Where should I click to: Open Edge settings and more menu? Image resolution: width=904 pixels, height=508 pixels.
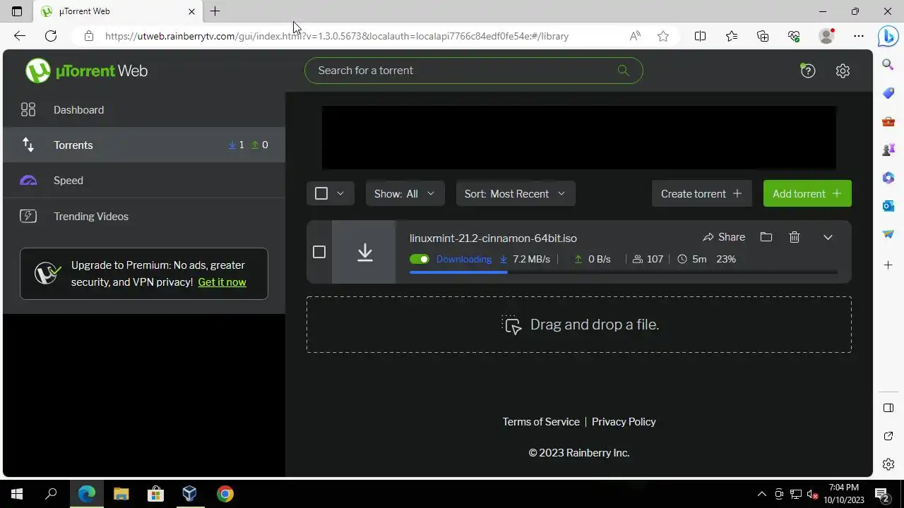(859, 36)
